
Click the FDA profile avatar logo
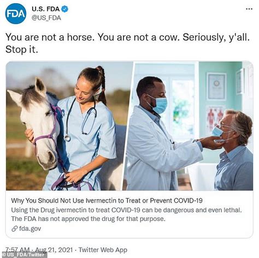tap(16, 14)
